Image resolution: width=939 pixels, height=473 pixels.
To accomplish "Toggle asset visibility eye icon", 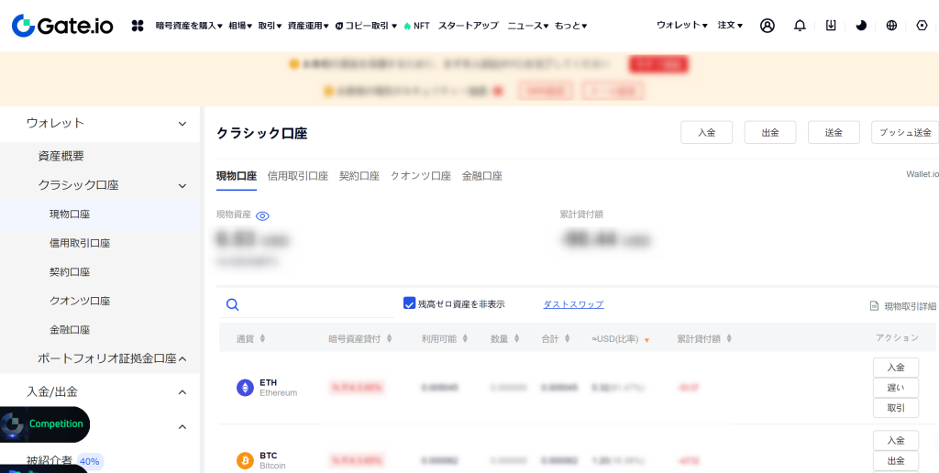I will (x=262, y=216).
